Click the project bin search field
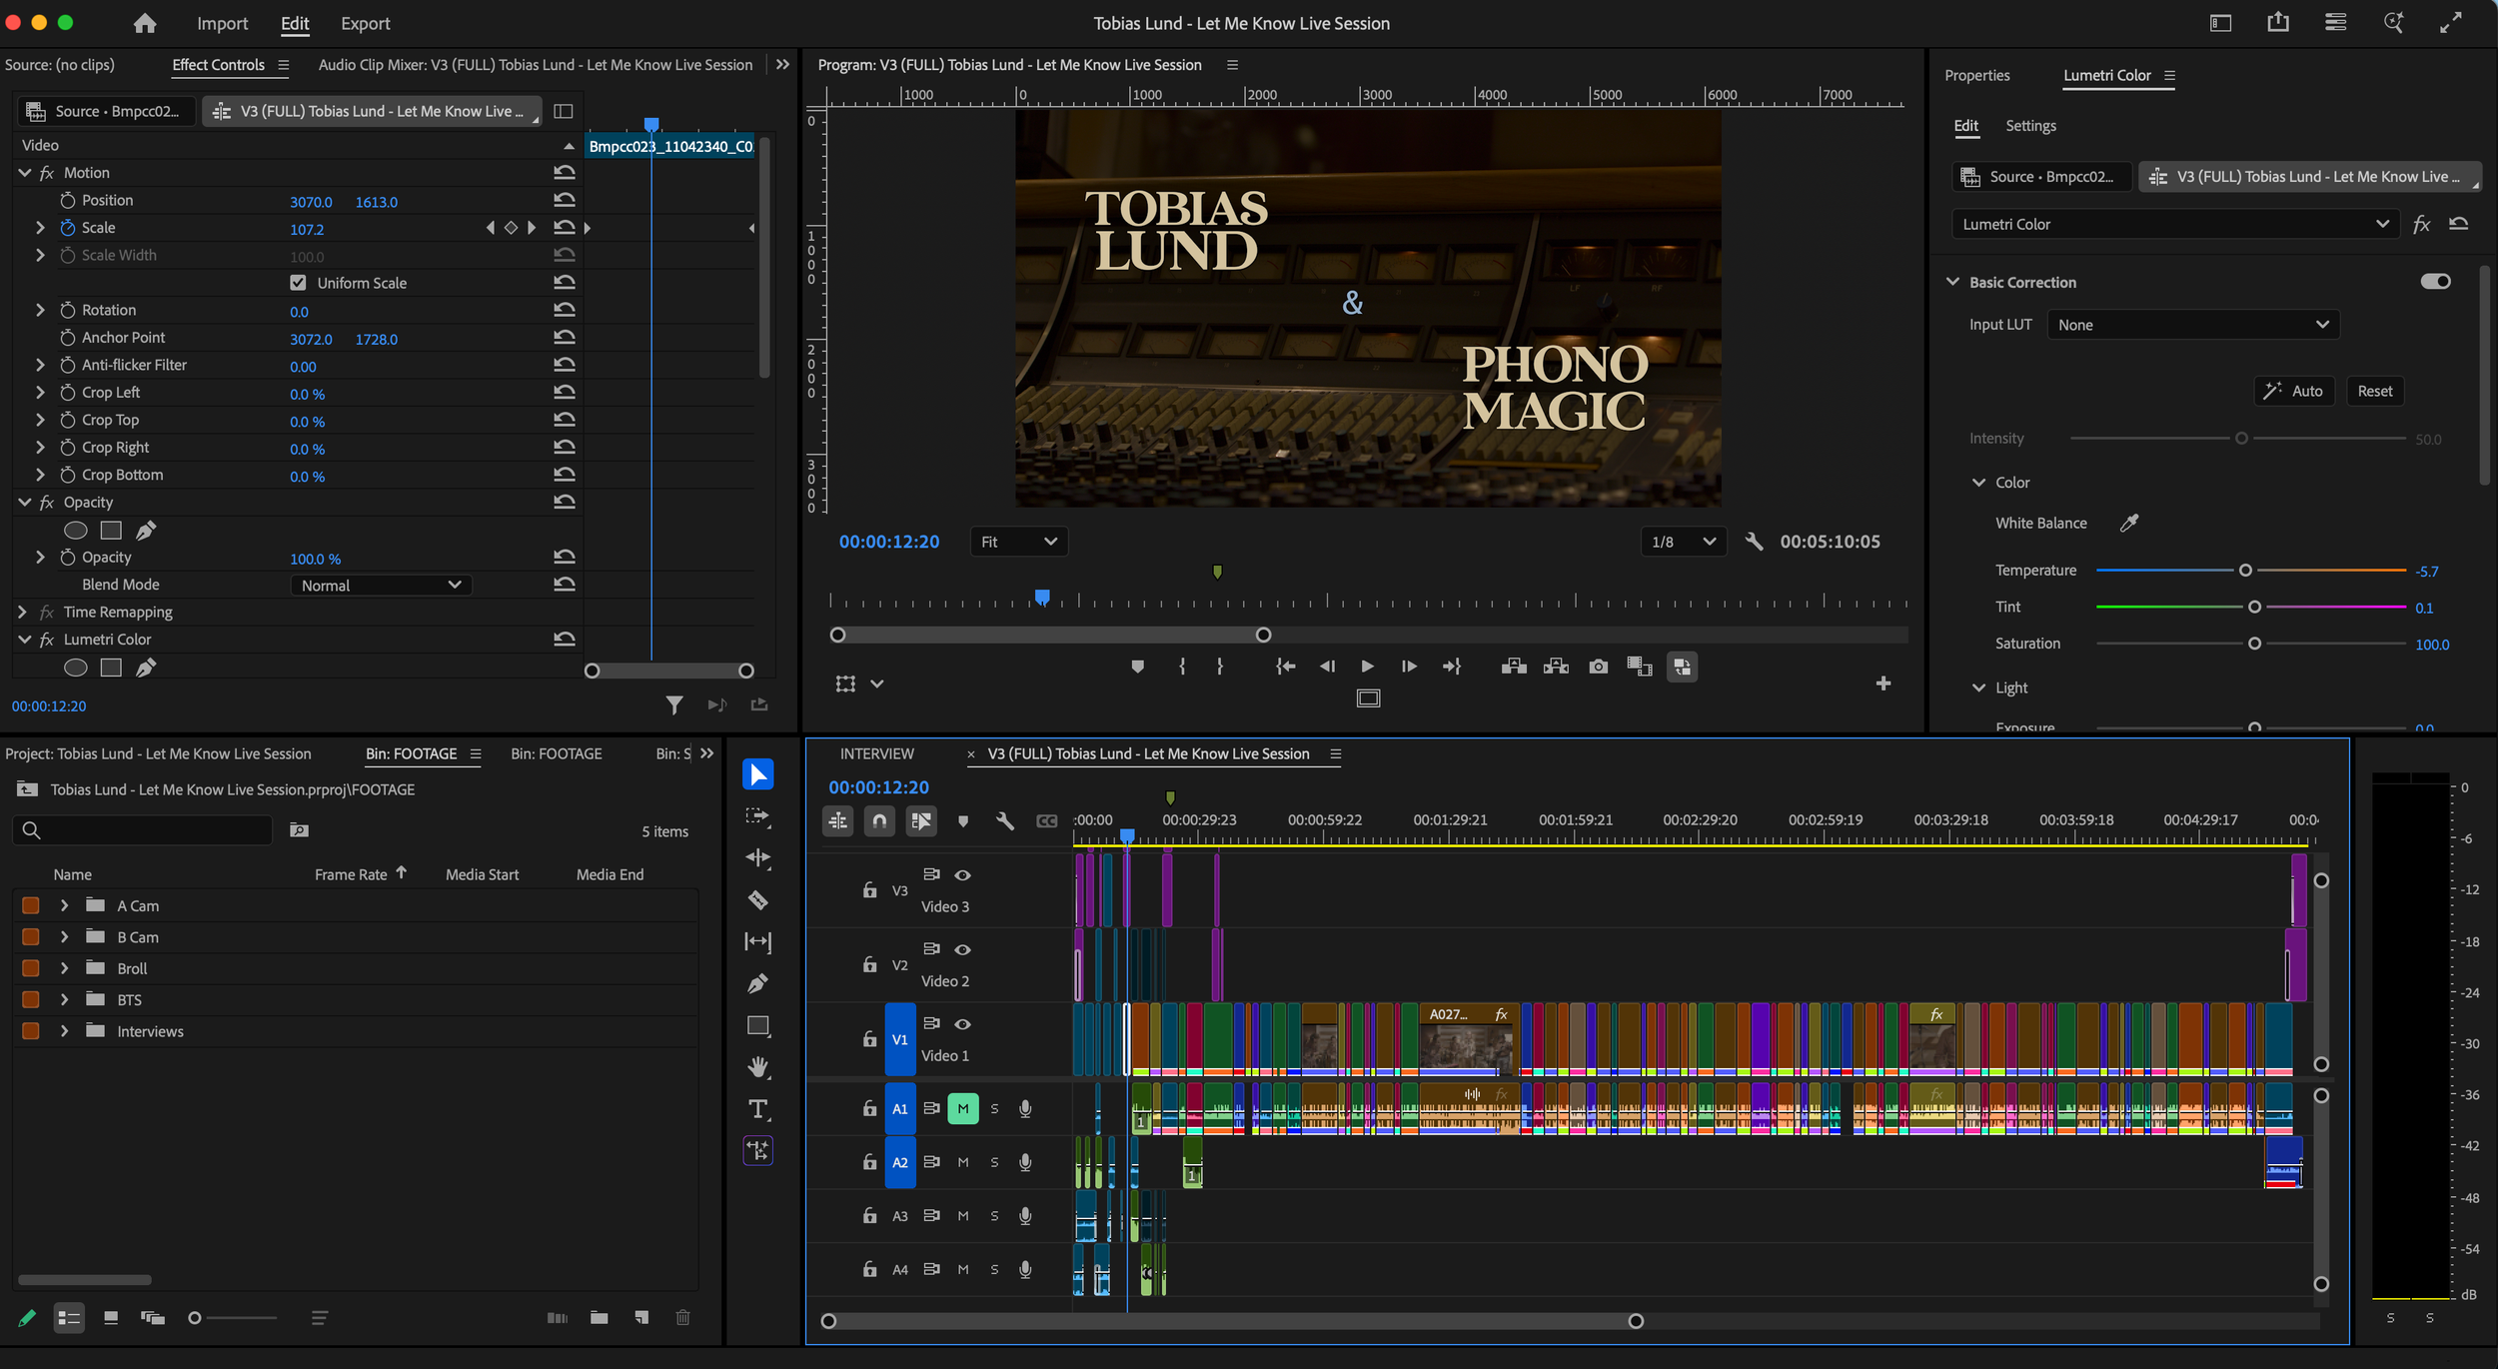The image size is (2498, 1369). pyautogui.click(x=150, y=830)
